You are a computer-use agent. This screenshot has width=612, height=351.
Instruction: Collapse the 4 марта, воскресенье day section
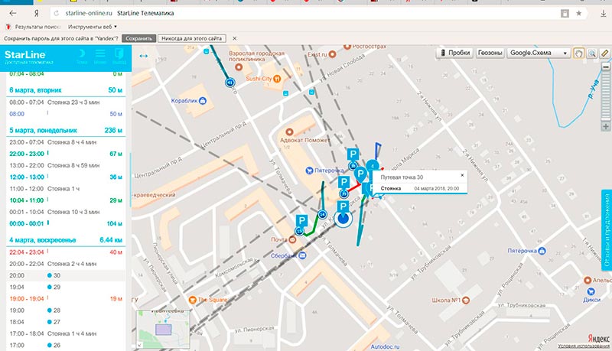click(x=66, y=240)
